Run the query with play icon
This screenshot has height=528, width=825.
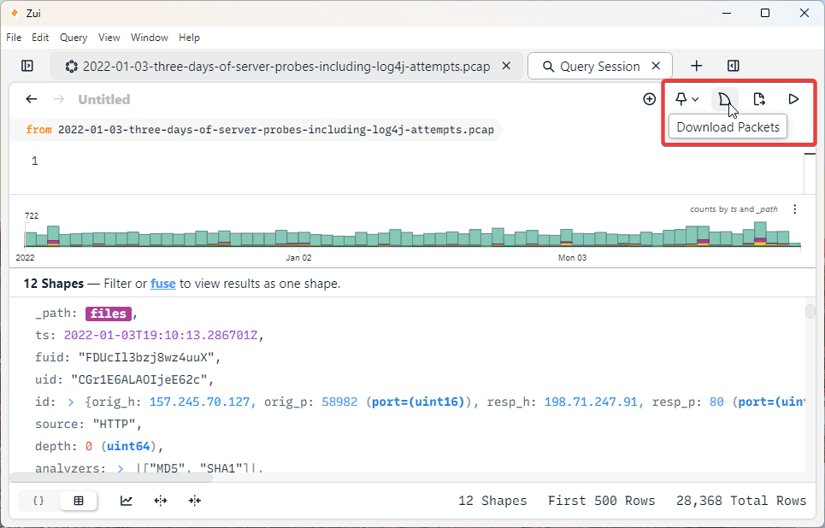point(793,99)
